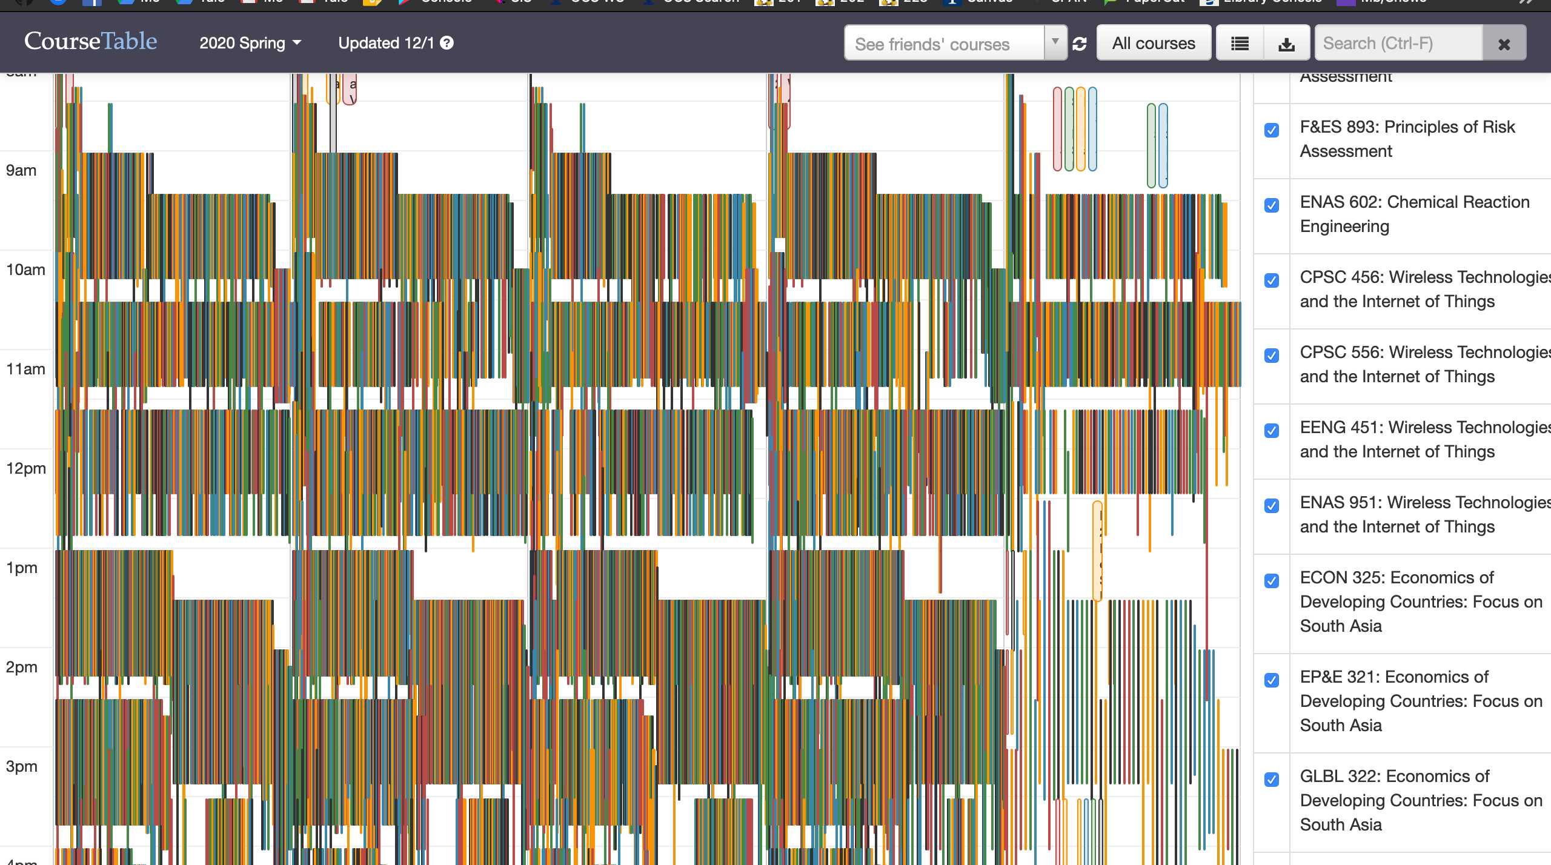Screen dimensions: 1551x865
Task: Click the download/export icon
Action: pos(1286,44)
